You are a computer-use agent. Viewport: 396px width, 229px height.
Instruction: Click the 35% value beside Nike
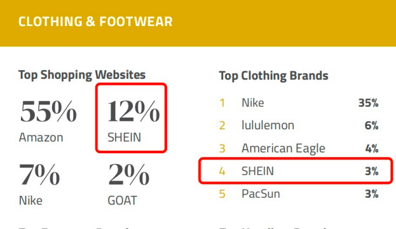click(x=368, y=103)
